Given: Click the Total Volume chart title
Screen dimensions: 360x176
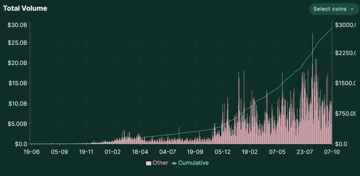Looking at the screenshot, I should coord(25,8).
